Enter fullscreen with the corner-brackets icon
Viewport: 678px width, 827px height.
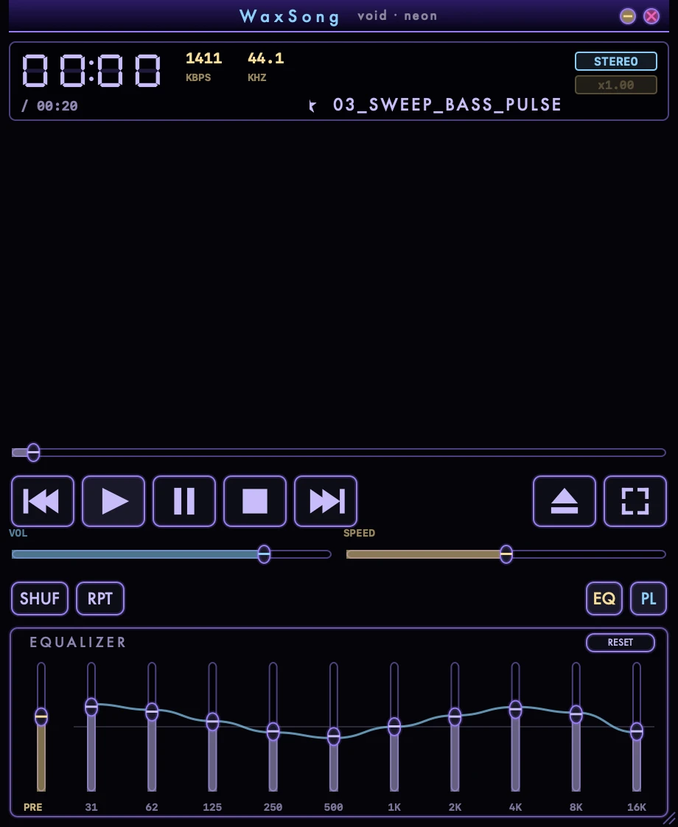pos(635,501)
